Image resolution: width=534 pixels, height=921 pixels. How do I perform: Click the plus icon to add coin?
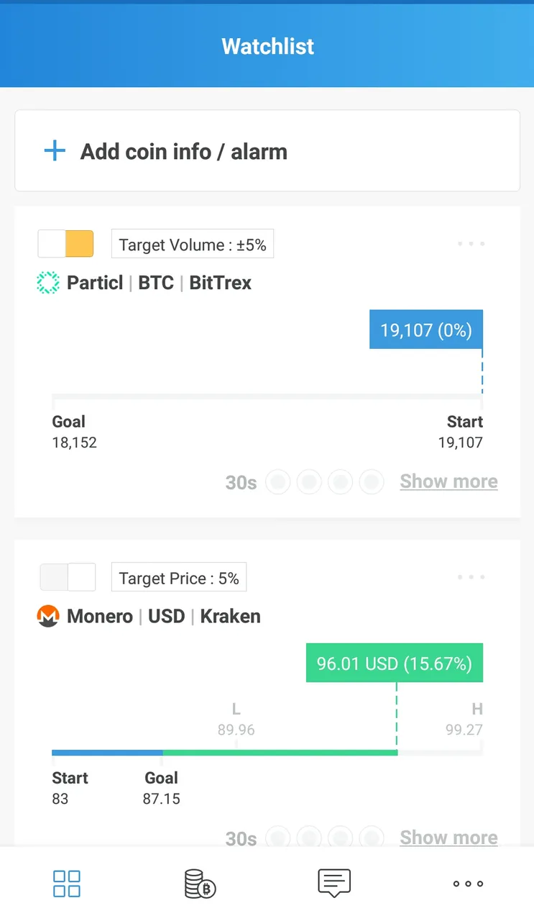(x=55, y=151)
